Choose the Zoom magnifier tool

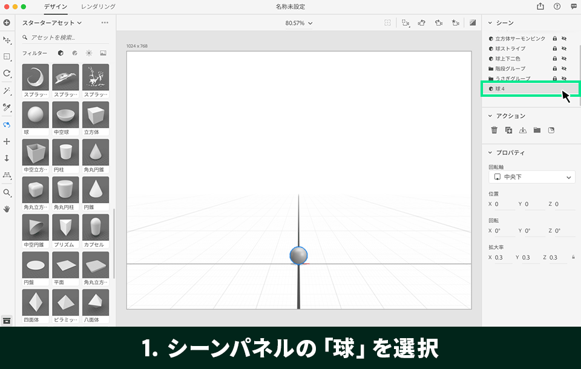7,192
